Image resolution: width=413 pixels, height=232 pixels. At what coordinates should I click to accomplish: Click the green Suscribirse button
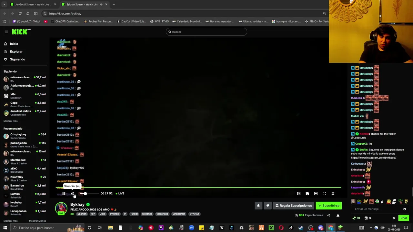pyautogui.click(x=328, y=206)
